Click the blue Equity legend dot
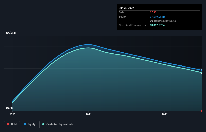 (25, 124)
